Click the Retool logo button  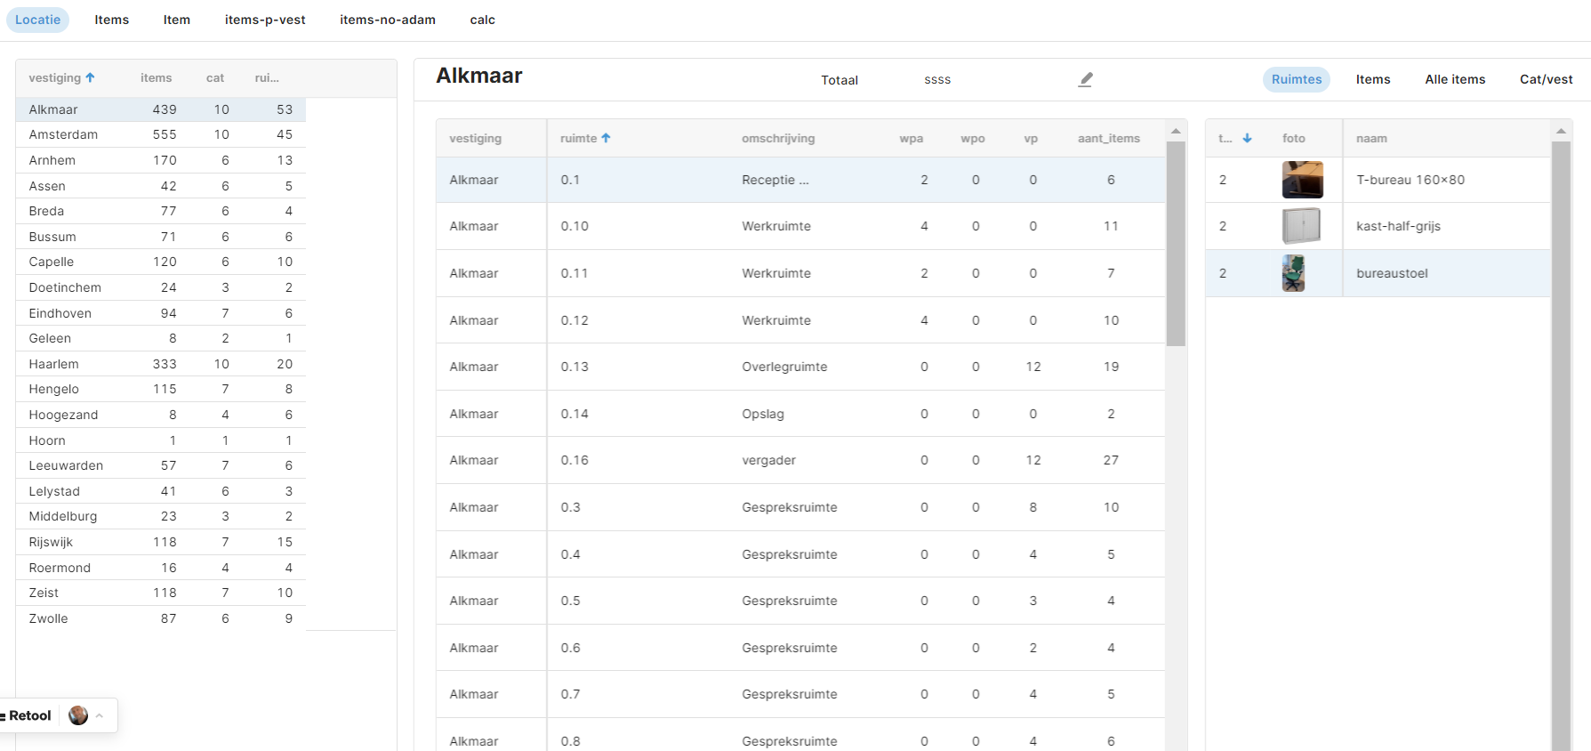point(27,715)
